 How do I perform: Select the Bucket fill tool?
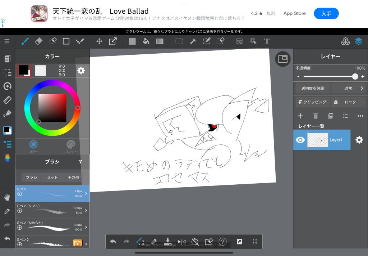(x=146, y=41)
